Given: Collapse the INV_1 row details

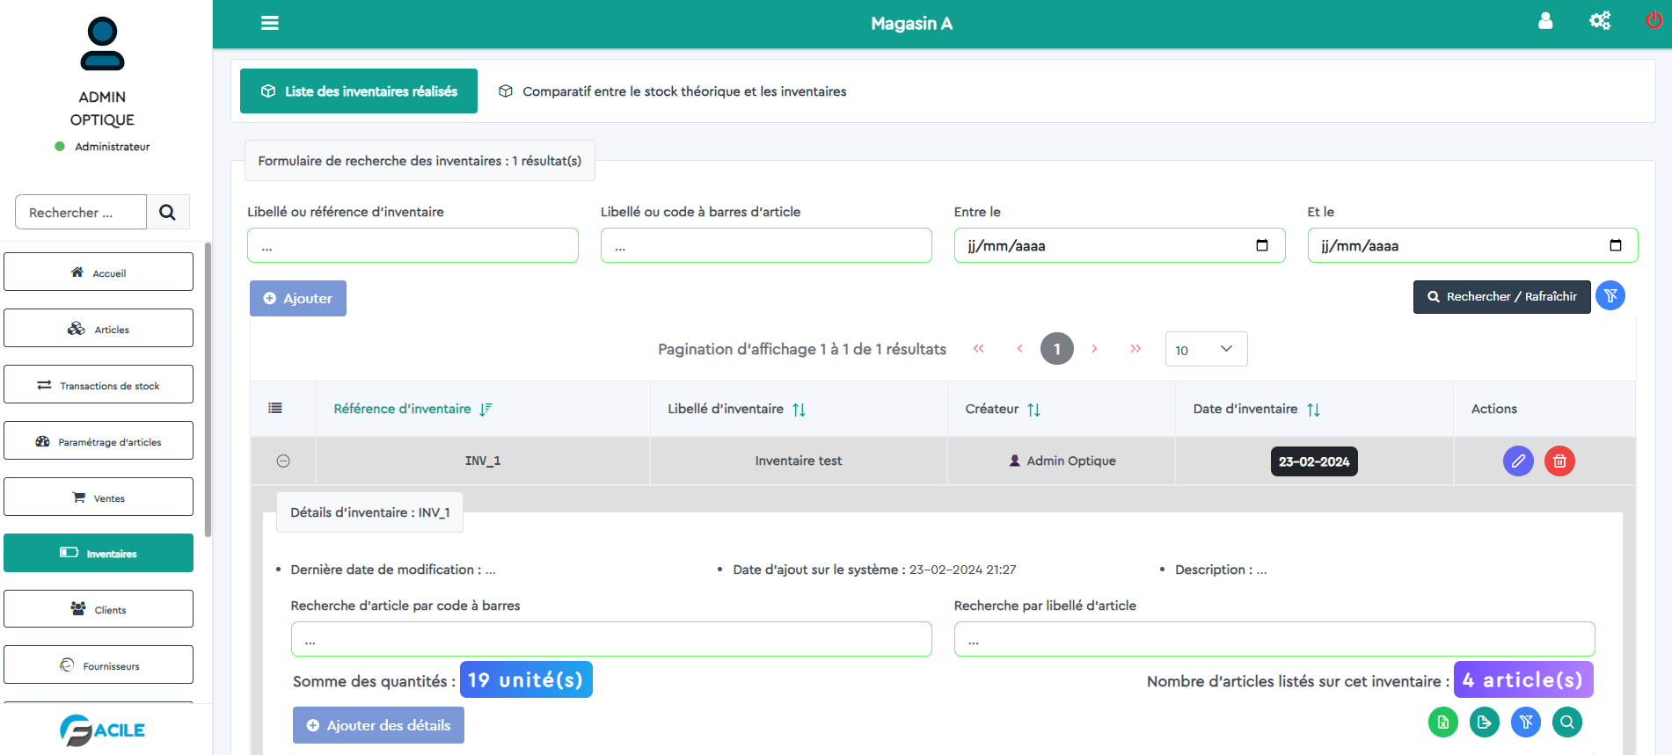Looking at the screenshot, I should 283,461.
